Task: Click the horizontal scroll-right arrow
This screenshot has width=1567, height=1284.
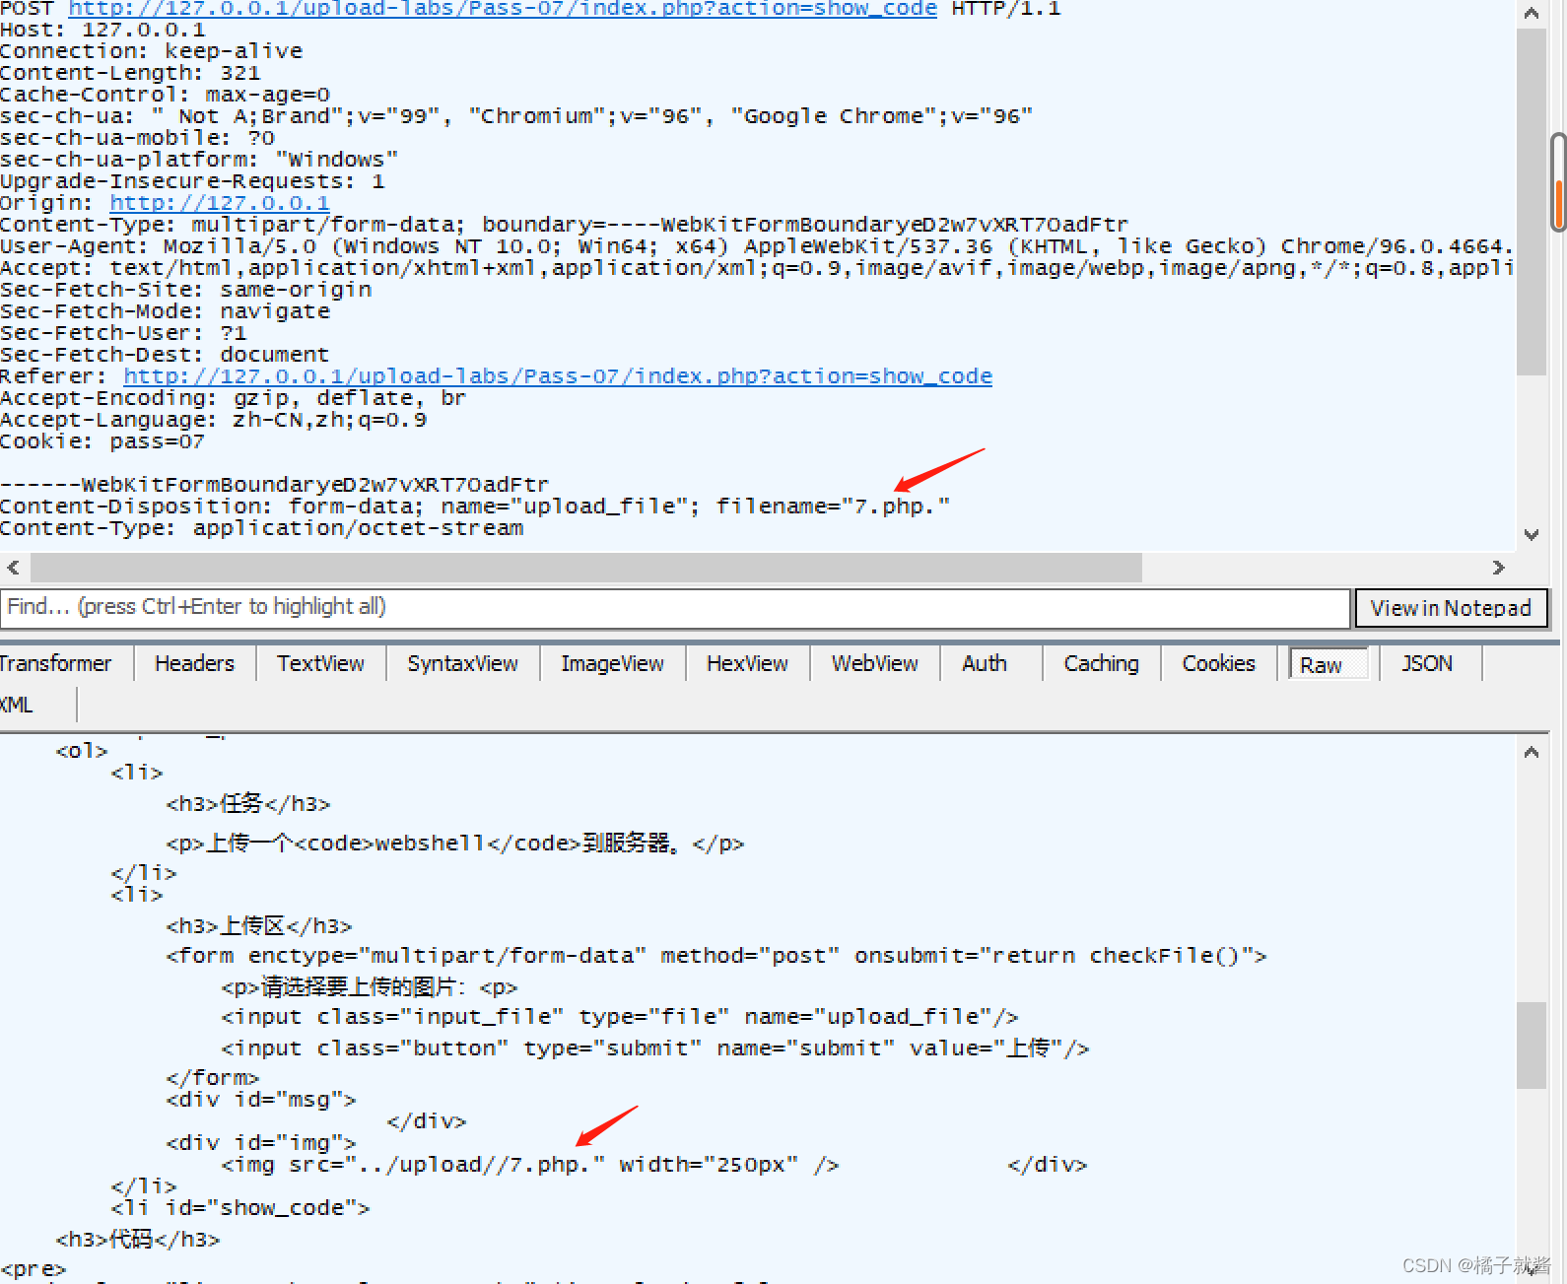Action: click(x=1499, y=568)
